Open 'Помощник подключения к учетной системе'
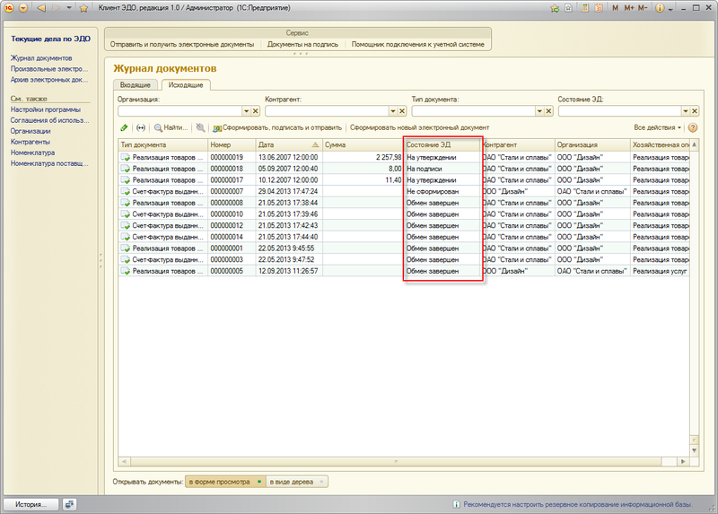The height and width of the screenshot is (514, 718). pos(417,44)
